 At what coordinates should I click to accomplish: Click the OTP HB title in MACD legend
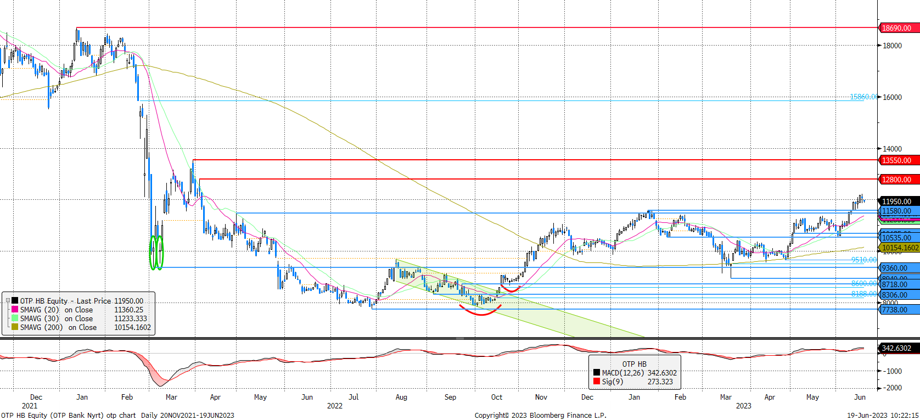pos(634,364)
